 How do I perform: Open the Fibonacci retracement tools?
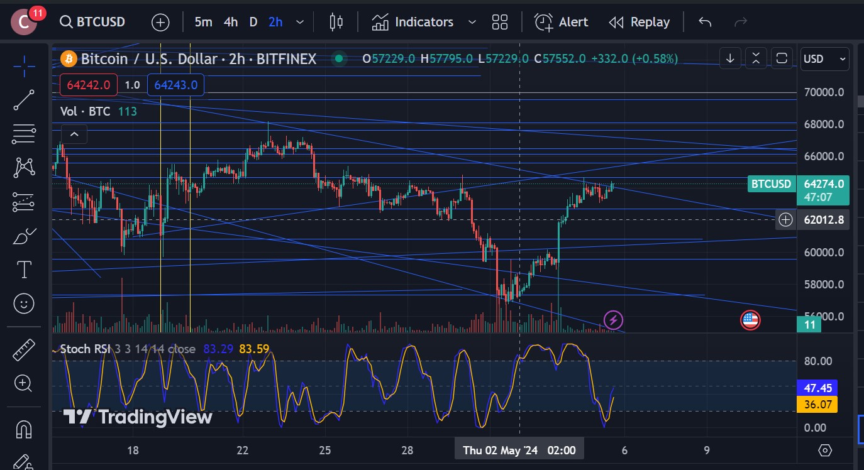pos(24,133)
